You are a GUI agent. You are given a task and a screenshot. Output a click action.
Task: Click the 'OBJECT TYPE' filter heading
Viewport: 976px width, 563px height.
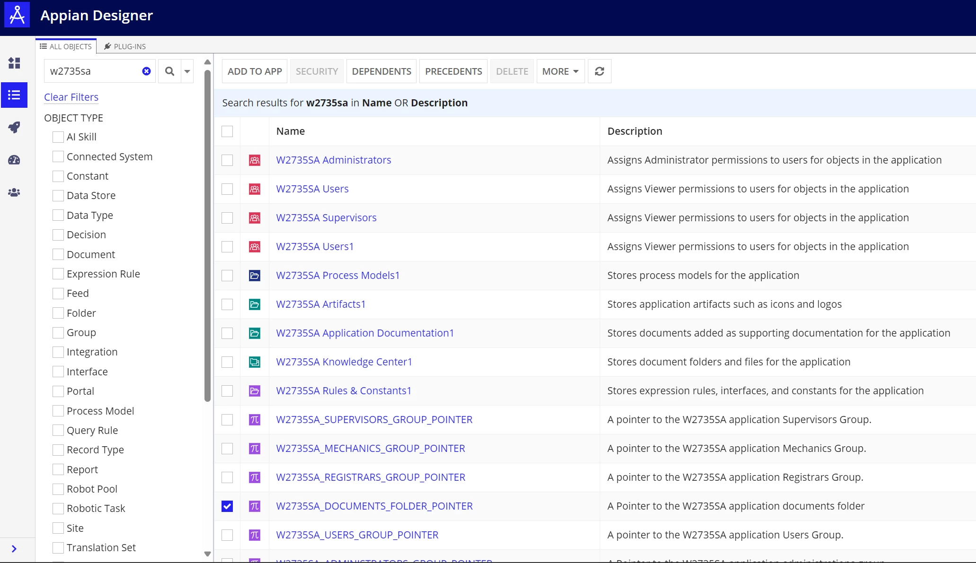click(73, 118)
